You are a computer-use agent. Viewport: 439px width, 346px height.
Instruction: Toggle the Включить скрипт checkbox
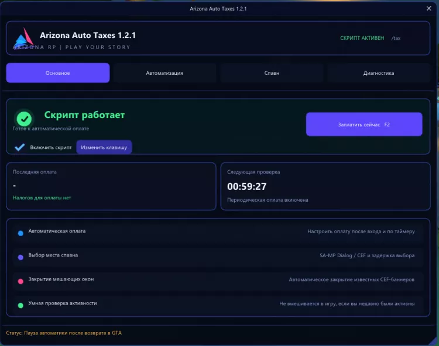tap(19, 147)
